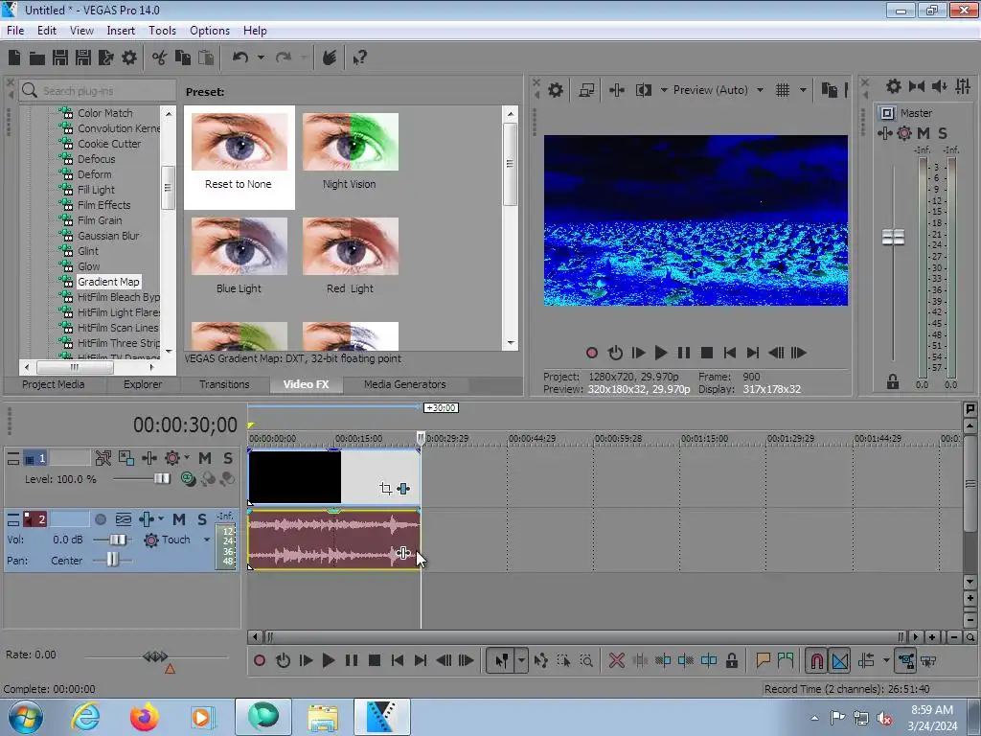Toggle Enable Snapping magnet button
The height and width of the screenshot is (736, 981).
(816, 660)
